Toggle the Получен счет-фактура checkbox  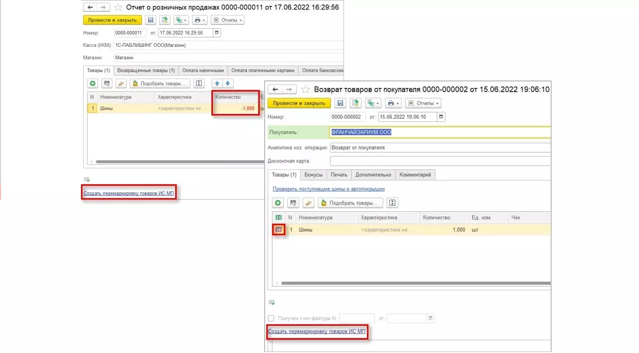click(271, 318)
